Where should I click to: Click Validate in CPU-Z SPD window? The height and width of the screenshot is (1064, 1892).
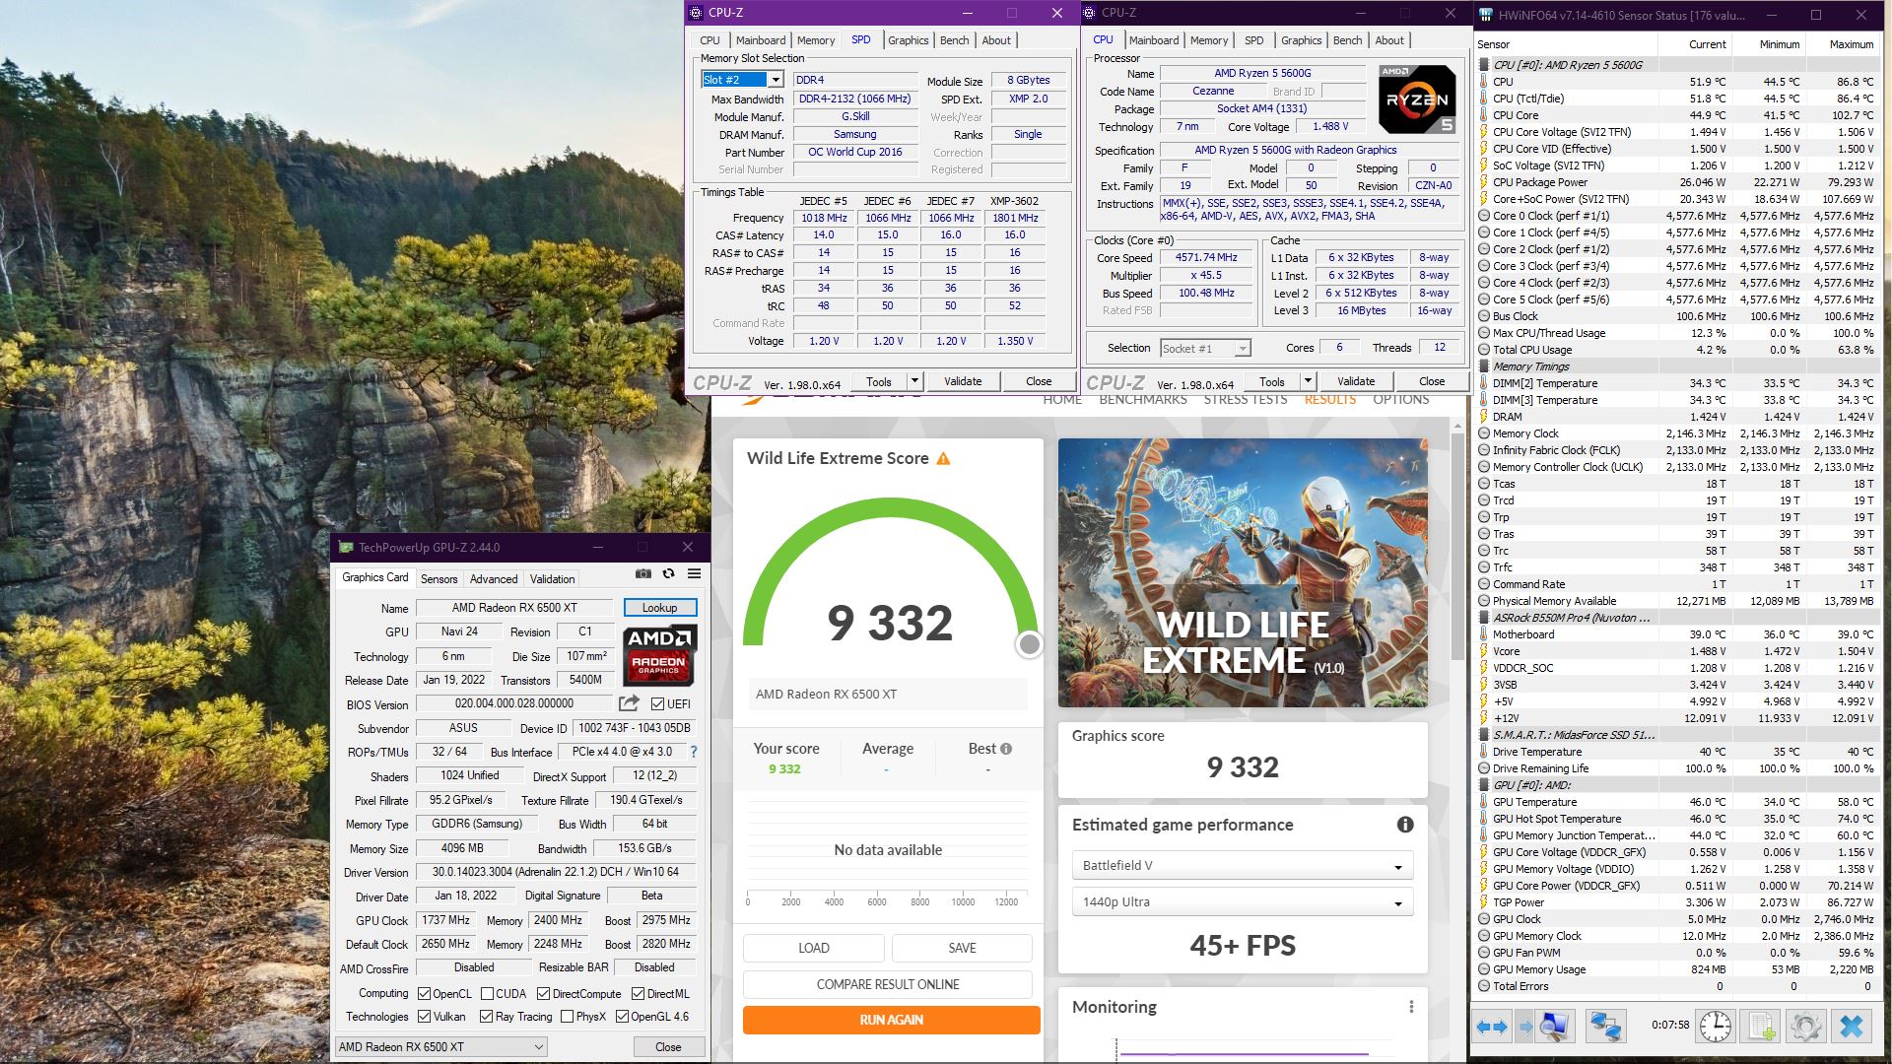pos(963,381)
